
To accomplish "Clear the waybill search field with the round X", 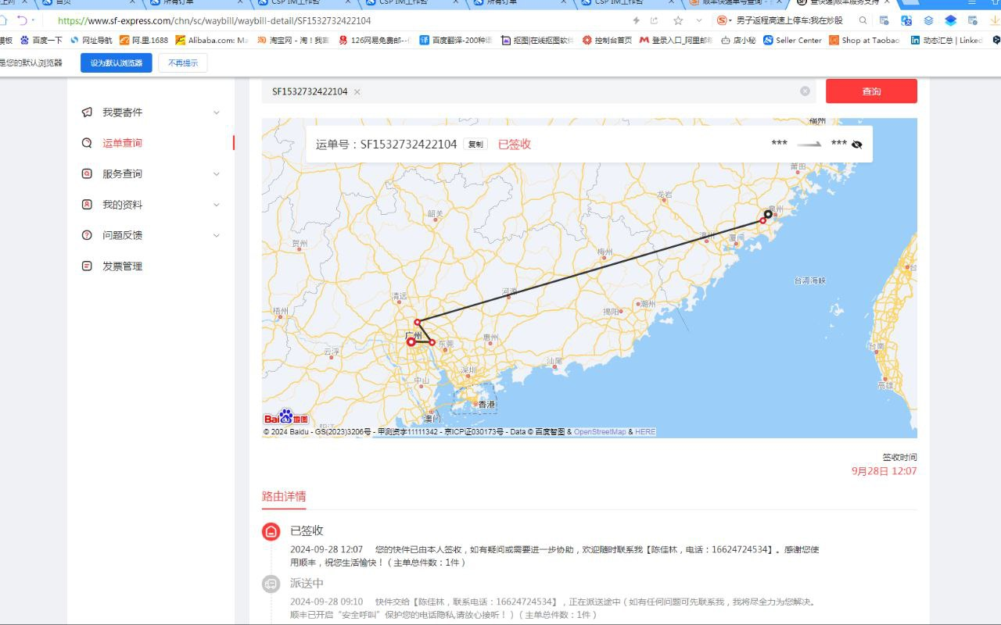I will pos(805,91).
